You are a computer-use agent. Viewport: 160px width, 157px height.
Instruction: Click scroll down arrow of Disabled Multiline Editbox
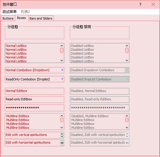click(127, 128)
